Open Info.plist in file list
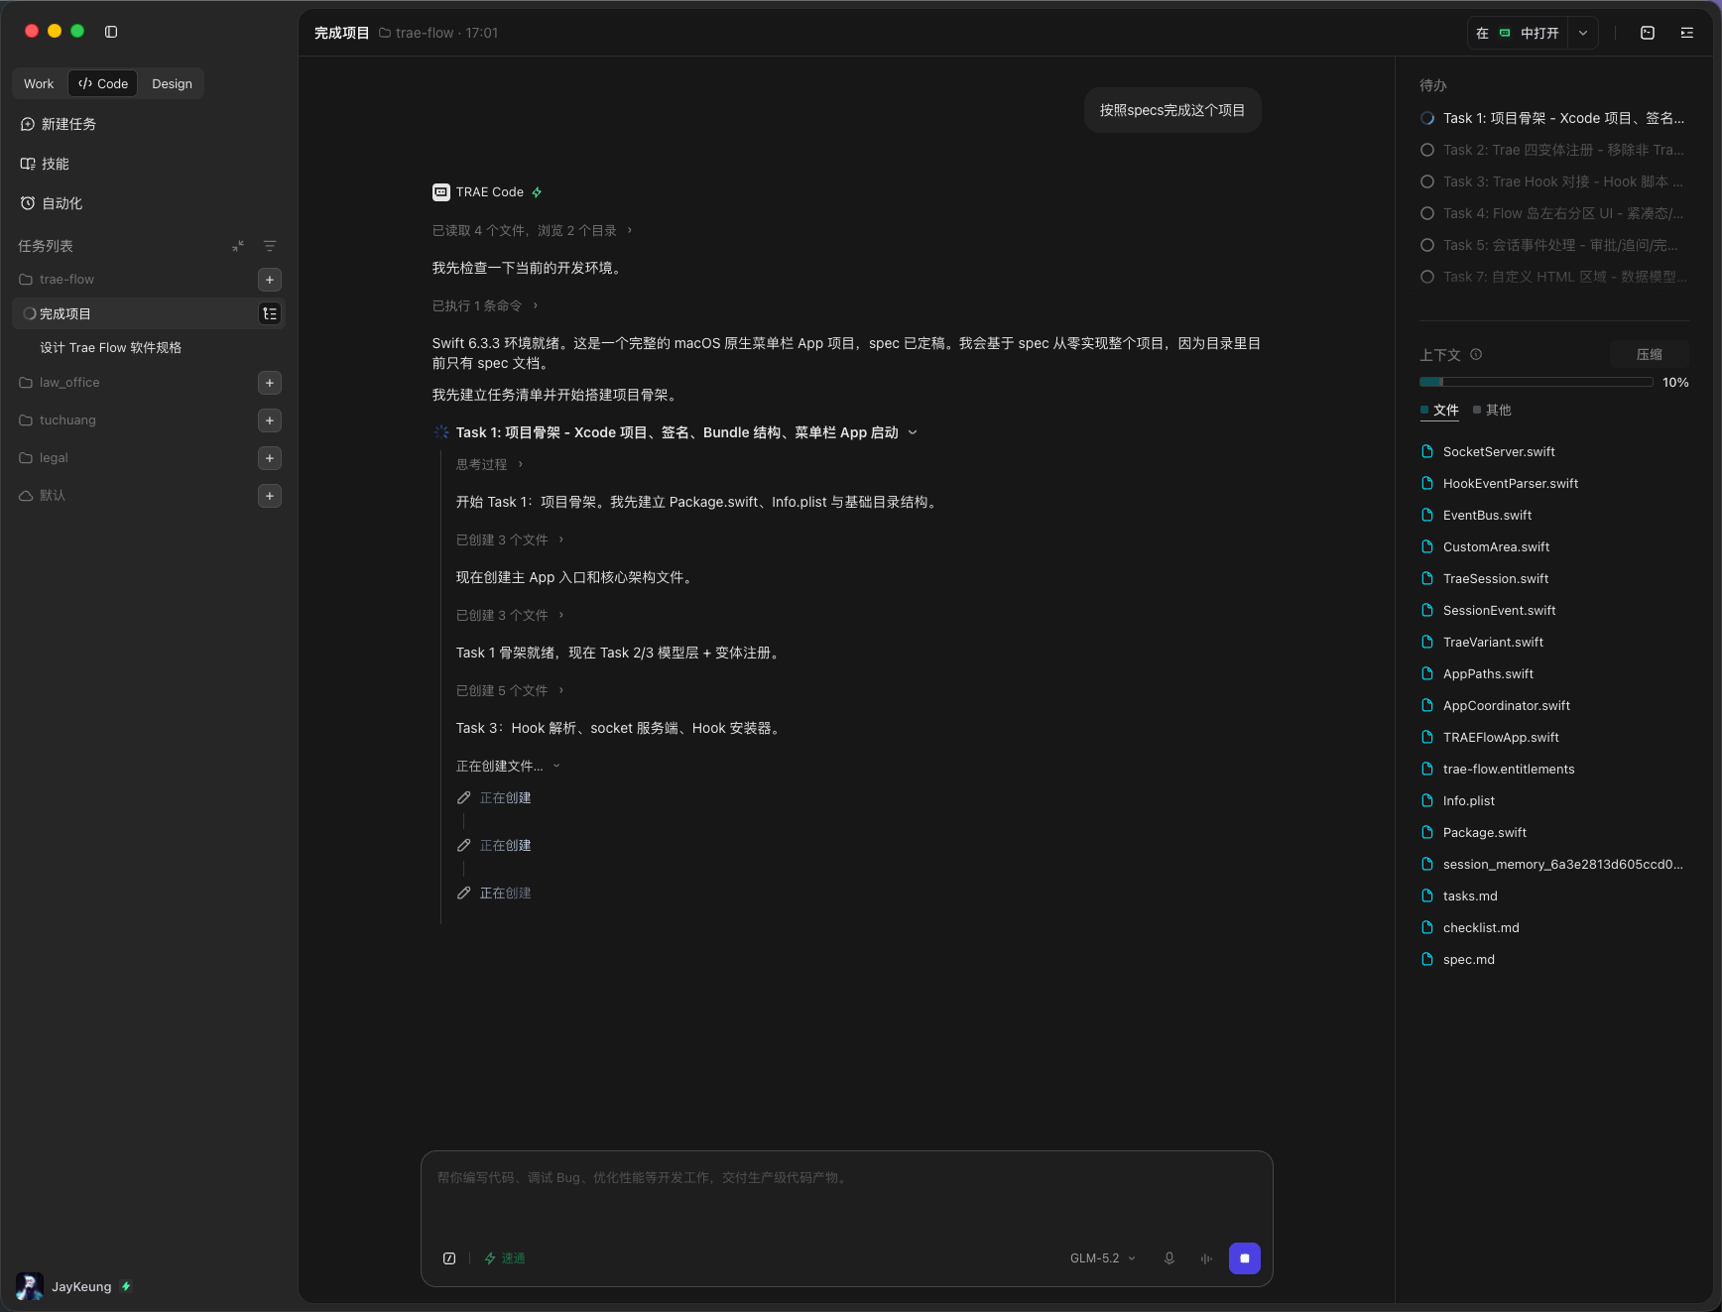This screenshot has height=1312, width=1722. 1468,800
